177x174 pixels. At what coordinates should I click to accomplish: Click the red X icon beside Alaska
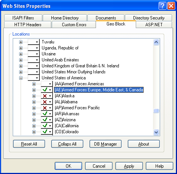[x=45, y=96]
